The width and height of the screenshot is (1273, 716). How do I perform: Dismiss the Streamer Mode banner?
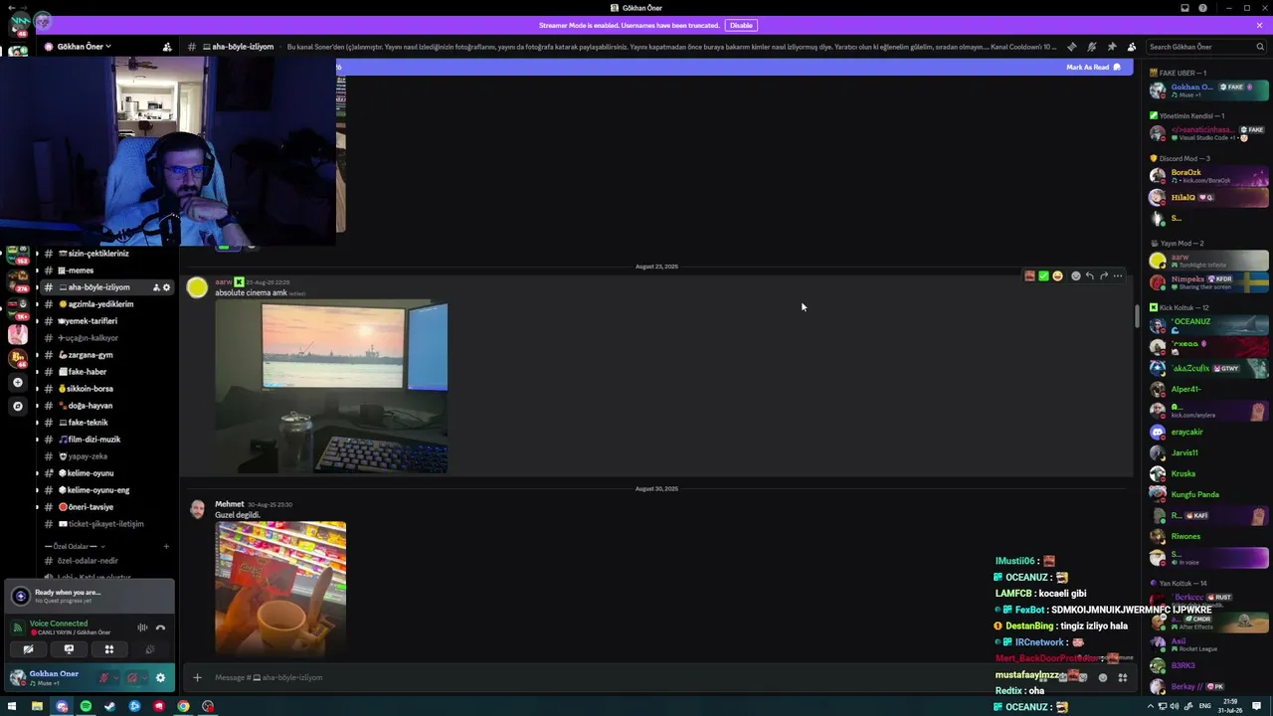(1260, 25)
